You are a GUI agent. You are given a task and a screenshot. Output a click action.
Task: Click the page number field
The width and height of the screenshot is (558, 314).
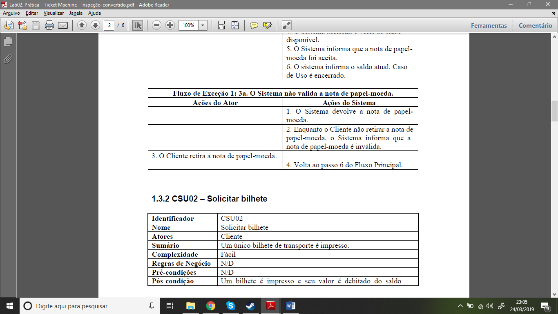pos(109,25)
